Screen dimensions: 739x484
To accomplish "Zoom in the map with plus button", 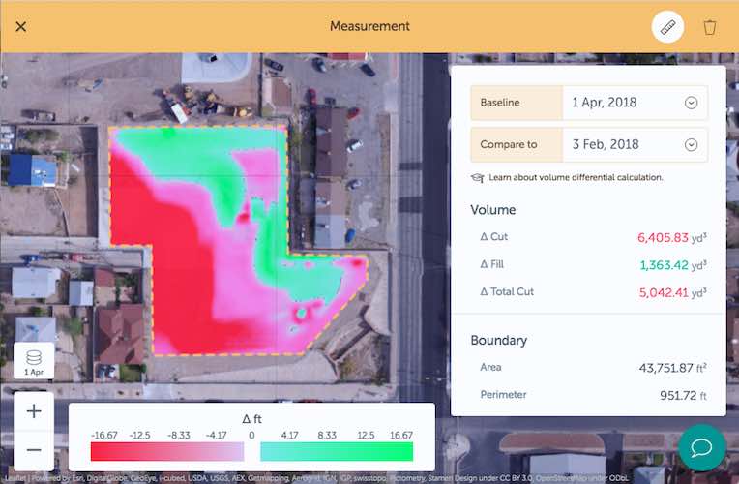I will point(34,411).
